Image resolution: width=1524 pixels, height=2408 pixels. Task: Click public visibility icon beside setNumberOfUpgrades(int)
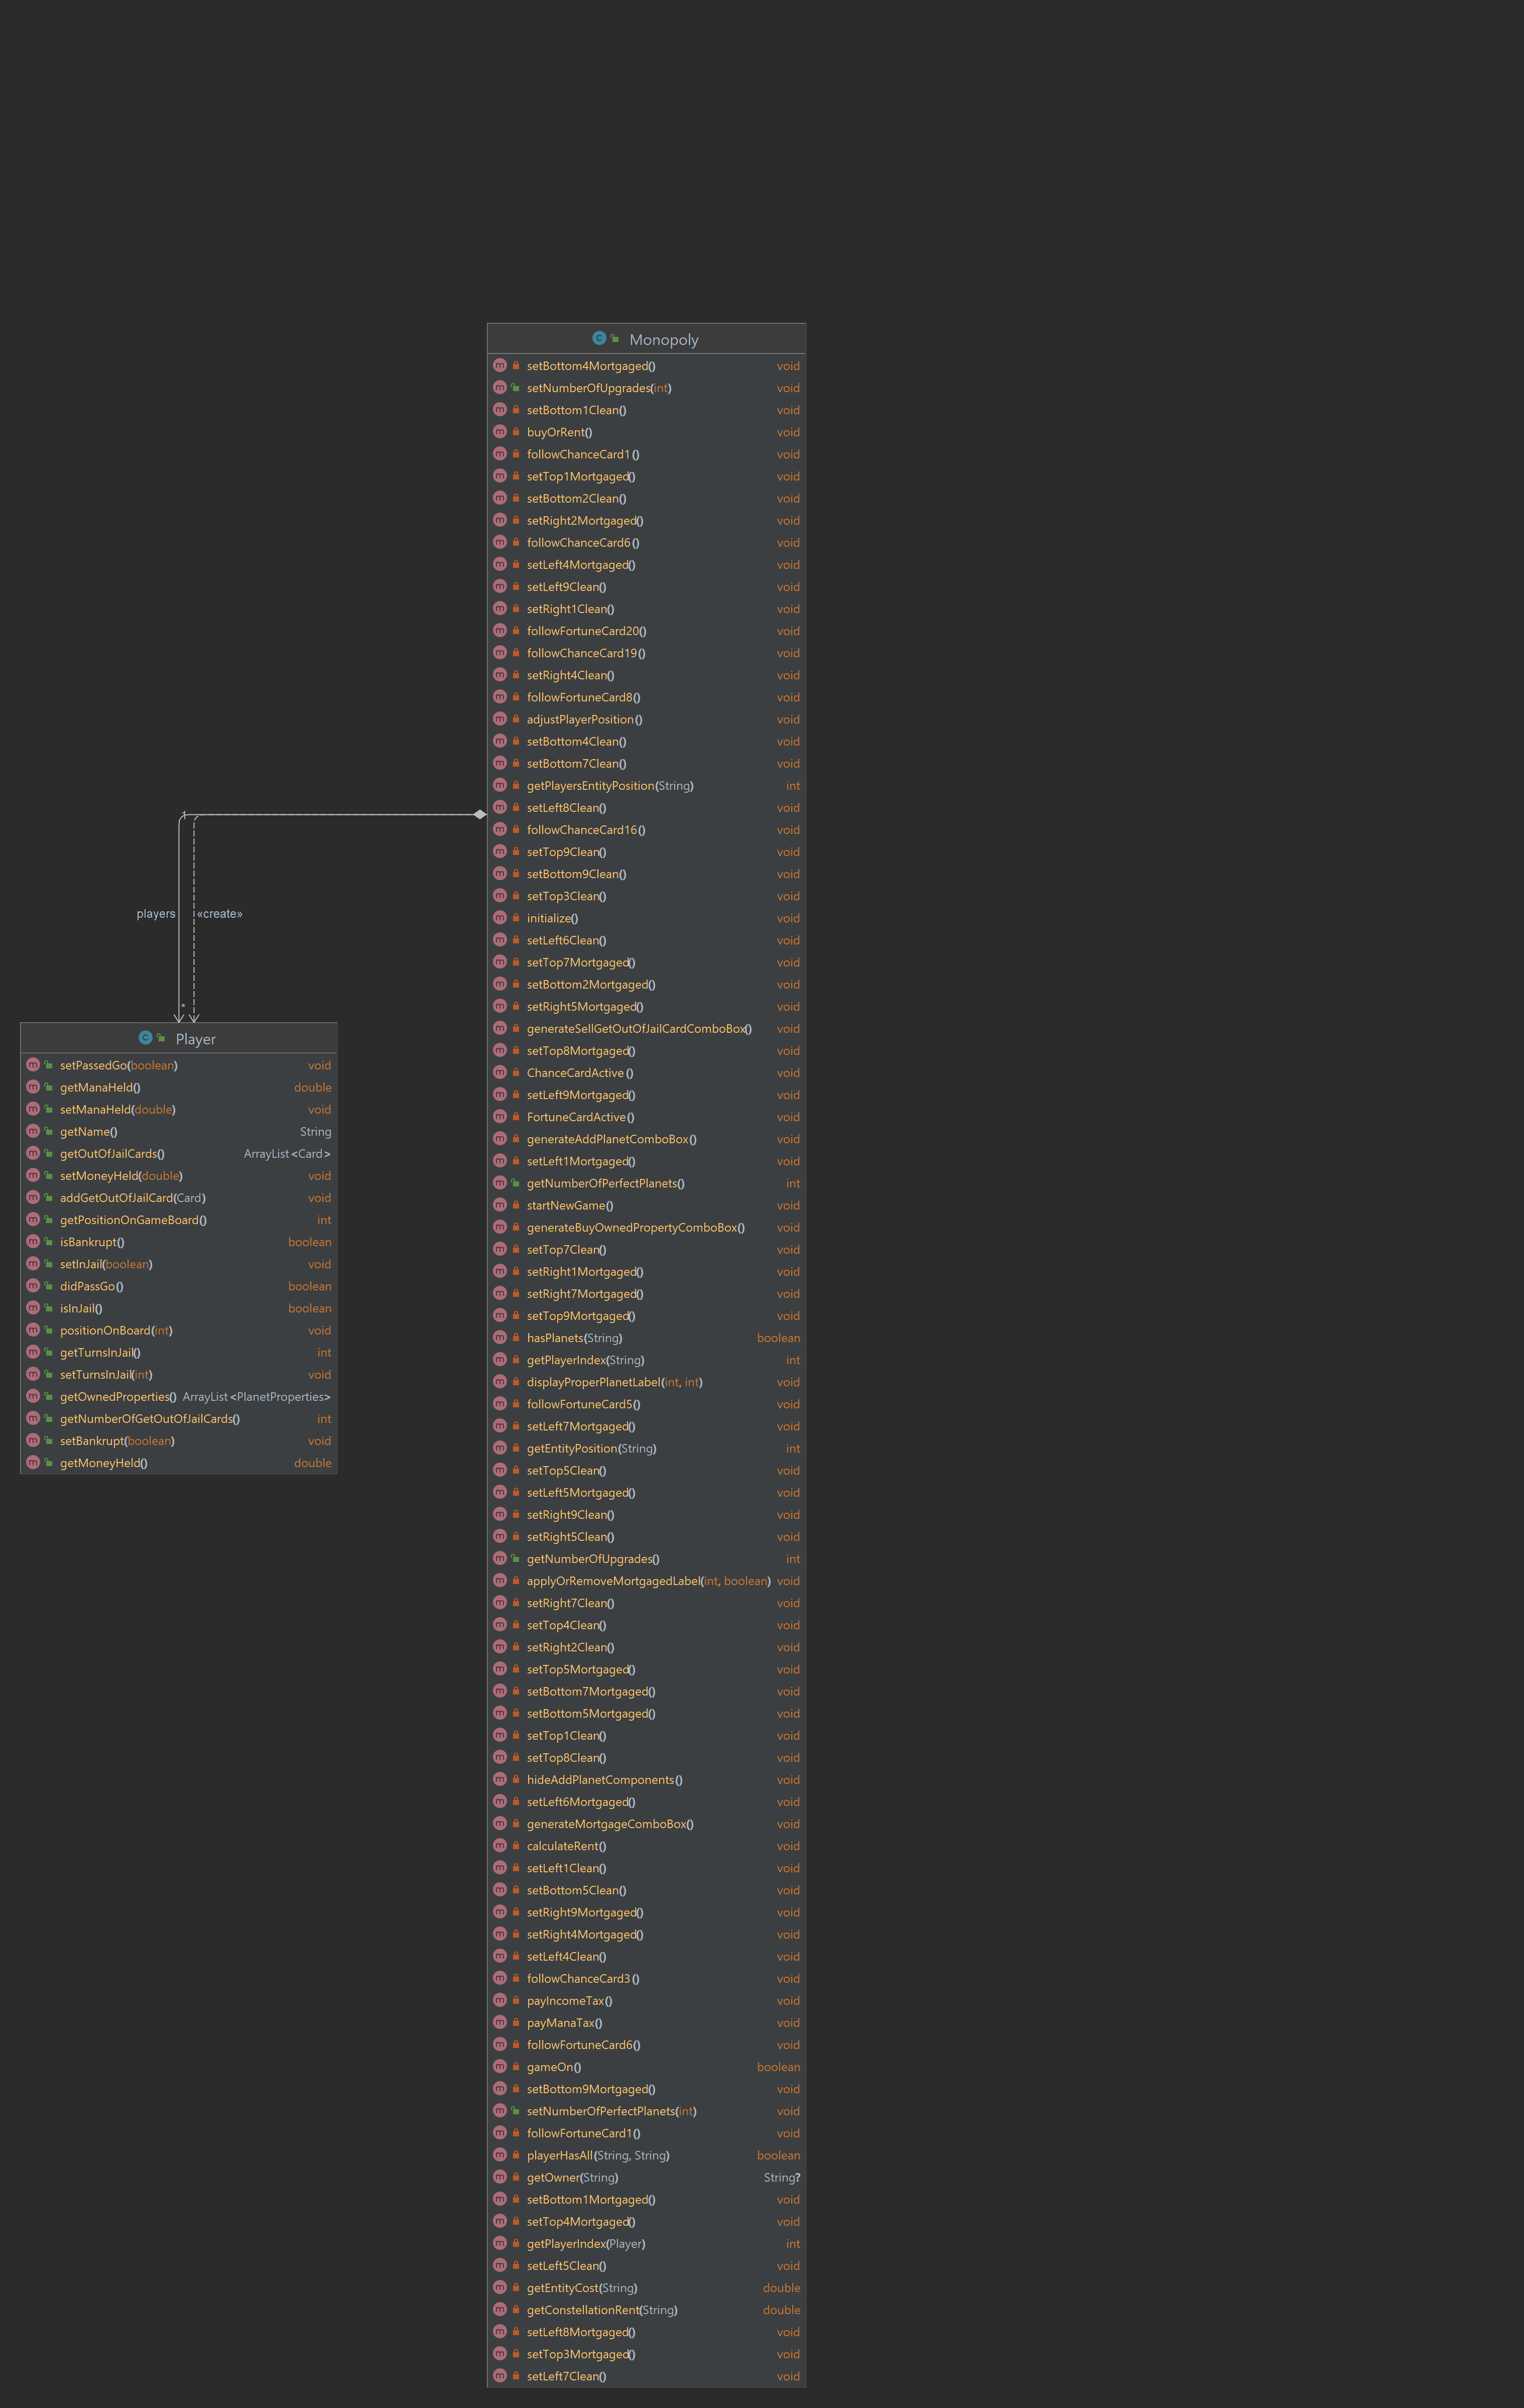pyautogui.click(x=516, y=388)
